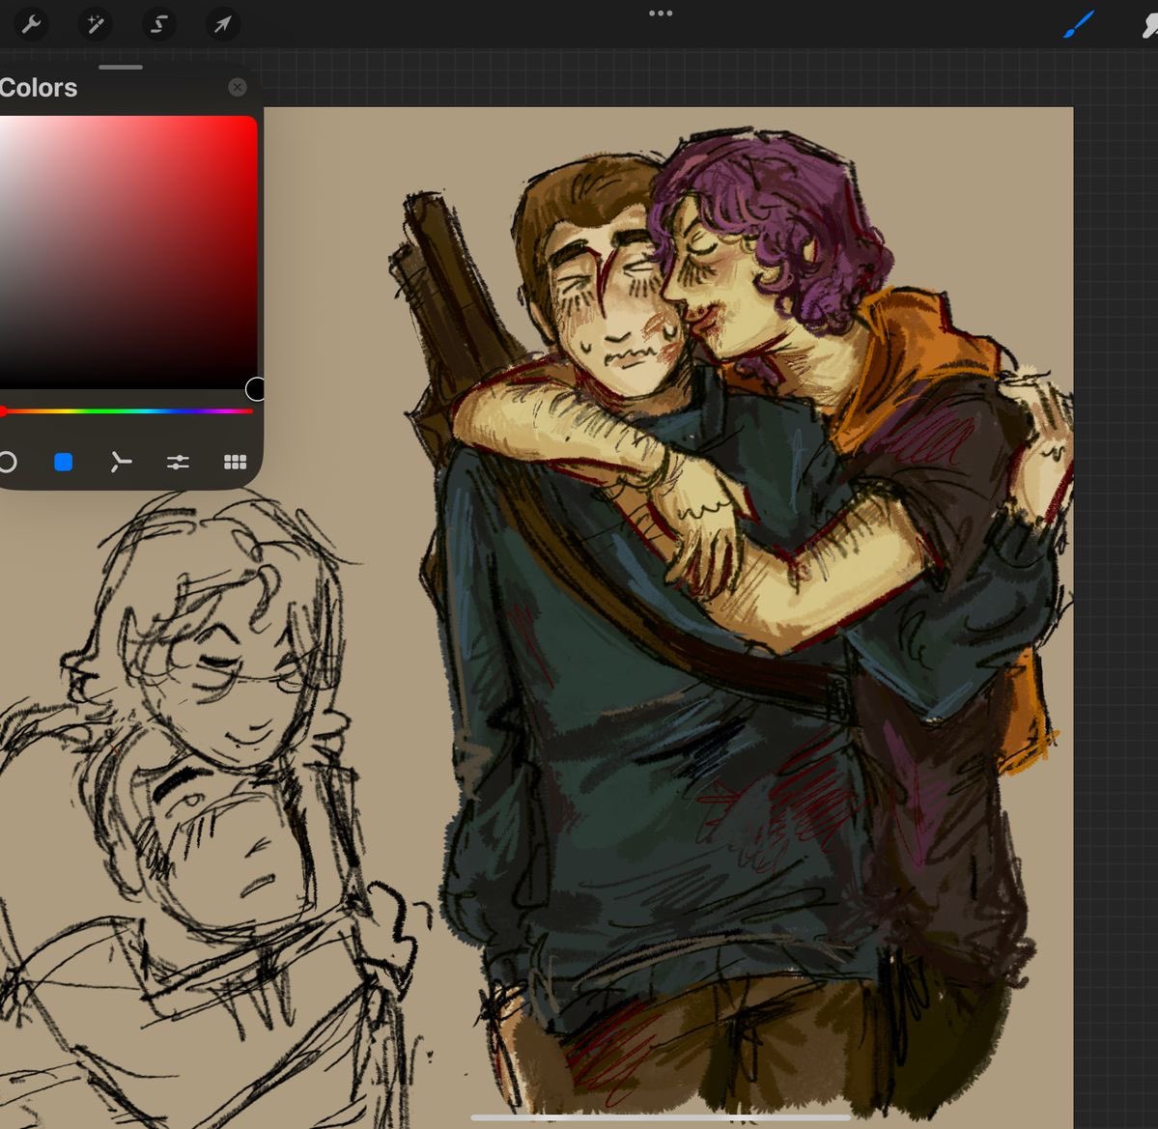Screen dimensions: 1158x1129
Task: Switch to the Harmony color tab
Action: coord(121,463)
